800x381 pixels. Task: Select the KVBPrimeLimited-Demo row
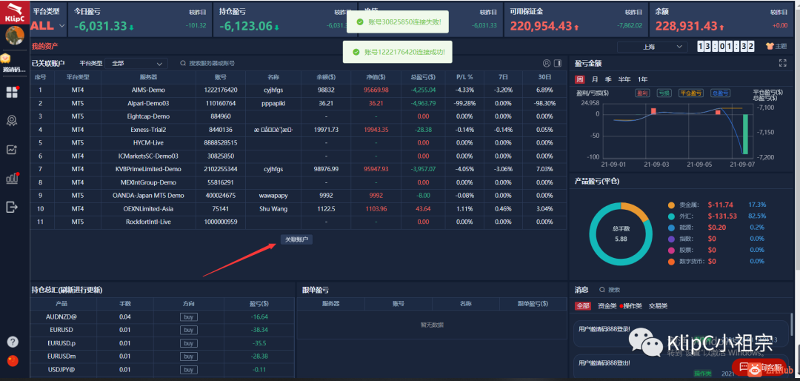click(x=299, y=169)
